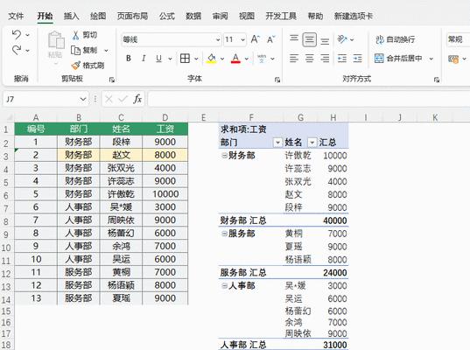
Task: Open 部门 filter dropdown in pivot table
Action: pyautogui.click(x=277, y=143)
